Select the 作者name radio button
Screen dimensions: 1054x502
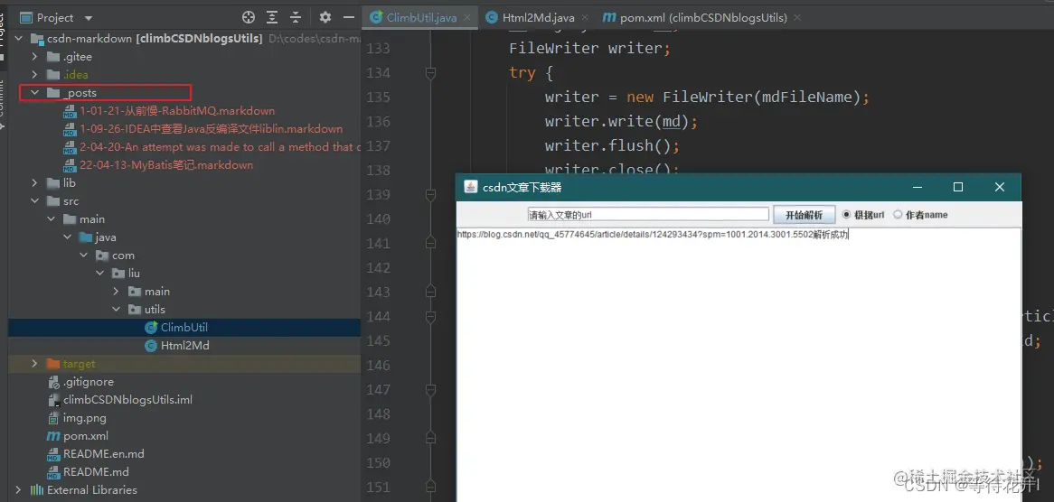pos(898,215)
